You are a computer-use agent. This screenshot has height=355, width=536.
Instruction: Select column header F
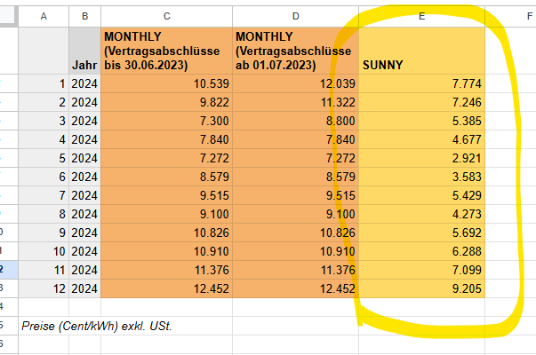[511, 16]
